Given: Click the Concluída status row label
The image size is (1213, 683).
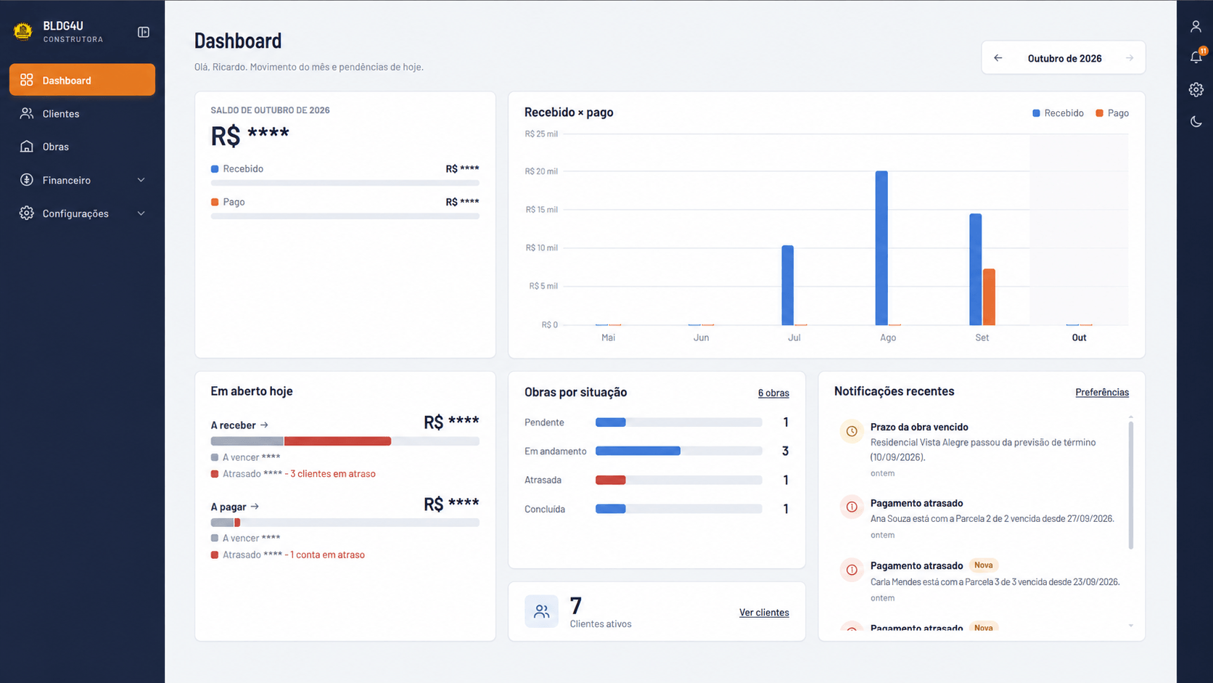Looking at the screenshot, I should (545, 510).
